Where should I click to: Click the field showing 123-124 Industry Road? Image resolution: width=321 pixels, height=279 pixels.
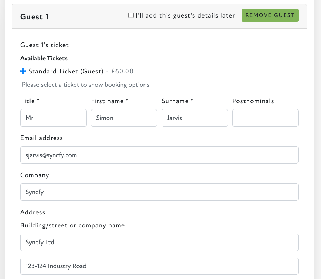click(x=159, y=266)
